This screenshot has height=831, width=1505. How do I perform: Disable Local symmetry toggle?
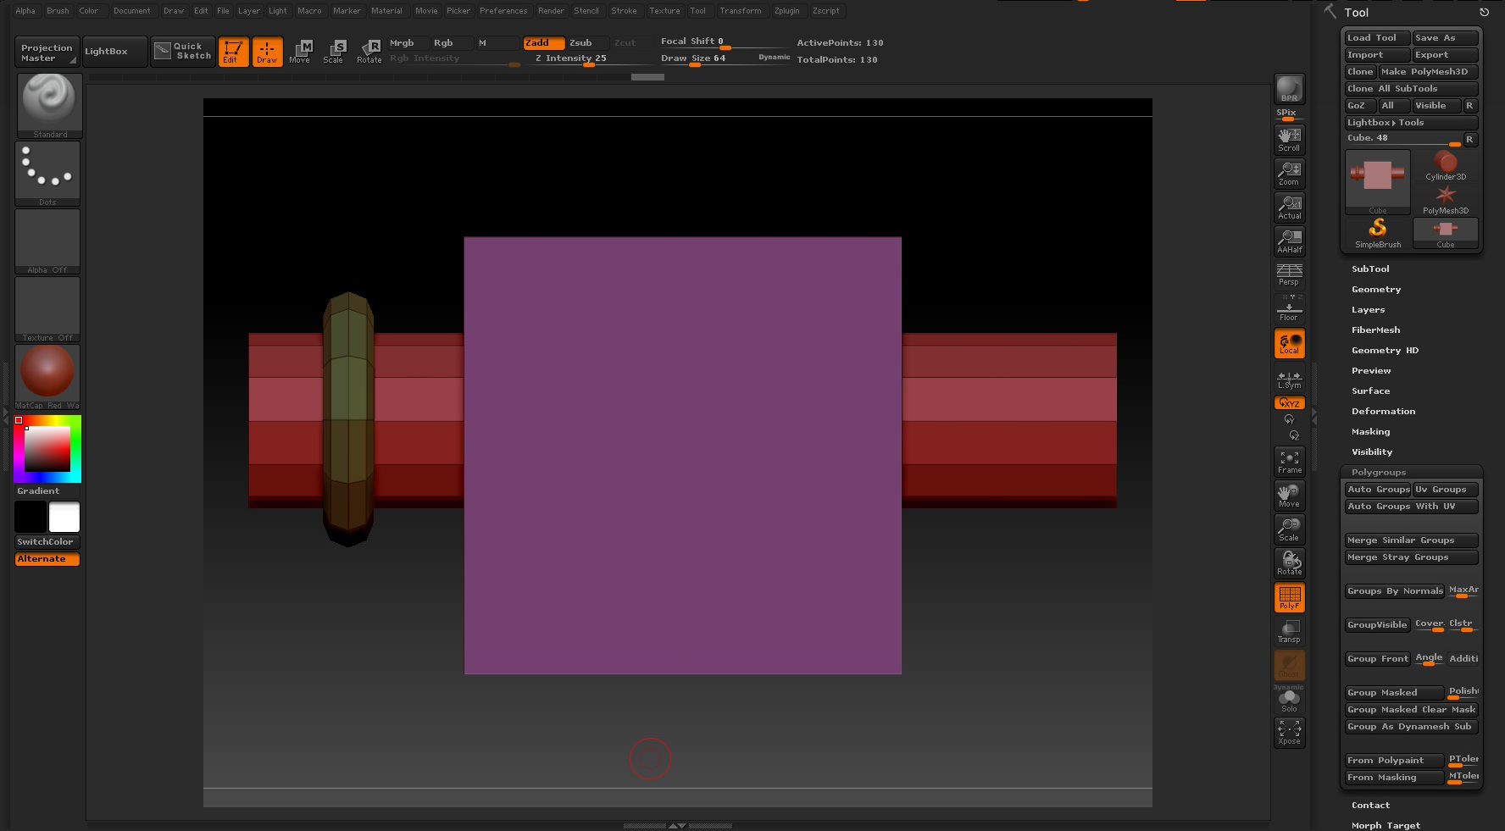1289,343
